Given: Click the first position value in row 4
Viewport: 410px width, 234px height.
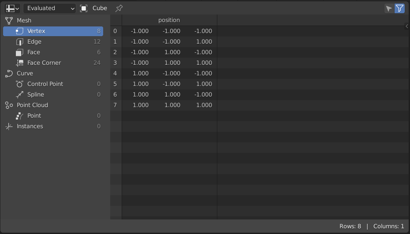Looking at the screenshot, I should pos(141,74).
